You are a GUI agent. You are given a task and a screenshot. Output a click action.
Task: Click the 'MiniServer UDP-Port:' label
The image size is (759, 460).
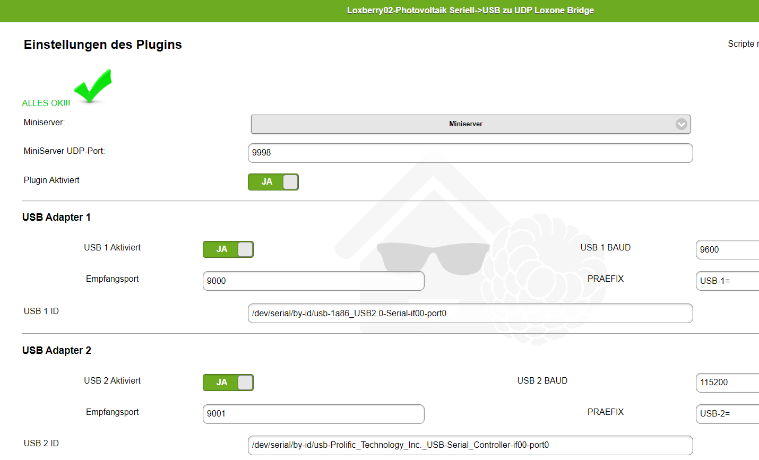[x=64, y=151]
